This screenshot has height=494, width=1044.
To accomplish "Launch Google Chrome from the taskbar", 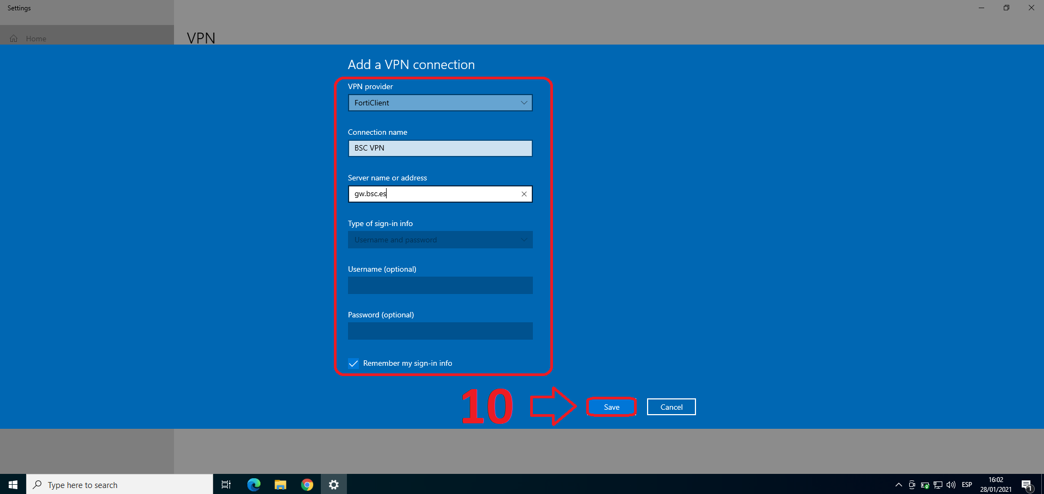I will click(307, 484).
